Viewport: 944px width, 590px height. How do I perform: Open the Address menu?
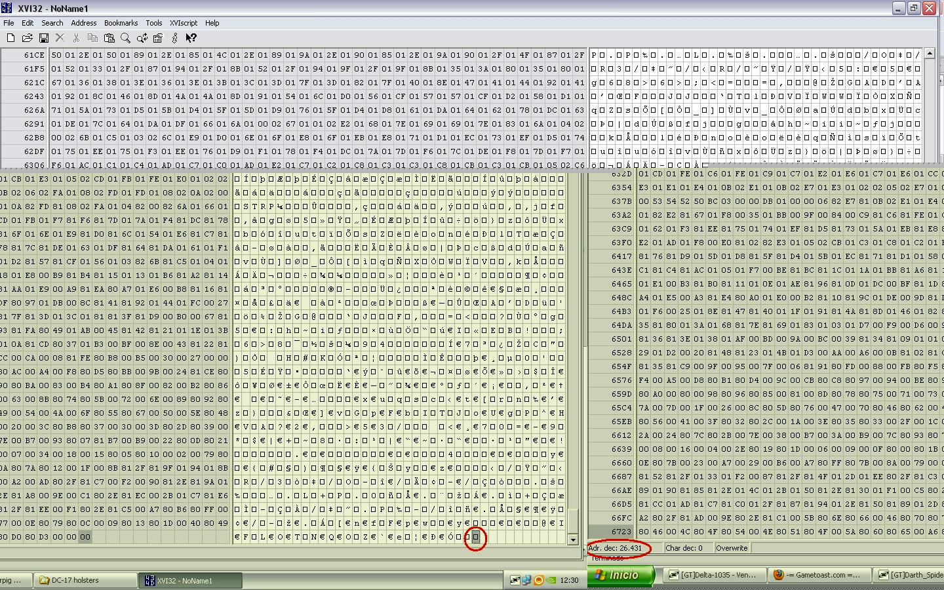[84, 23]
